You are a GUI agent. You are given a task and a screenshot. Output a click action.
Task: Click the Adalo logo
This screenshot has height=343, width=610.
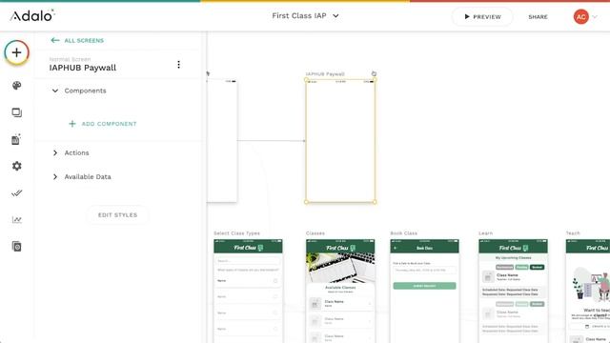coord(32,15)
